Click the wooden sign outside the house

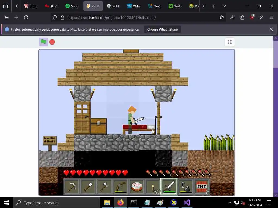pyautogui.click(x=50, y=143)
